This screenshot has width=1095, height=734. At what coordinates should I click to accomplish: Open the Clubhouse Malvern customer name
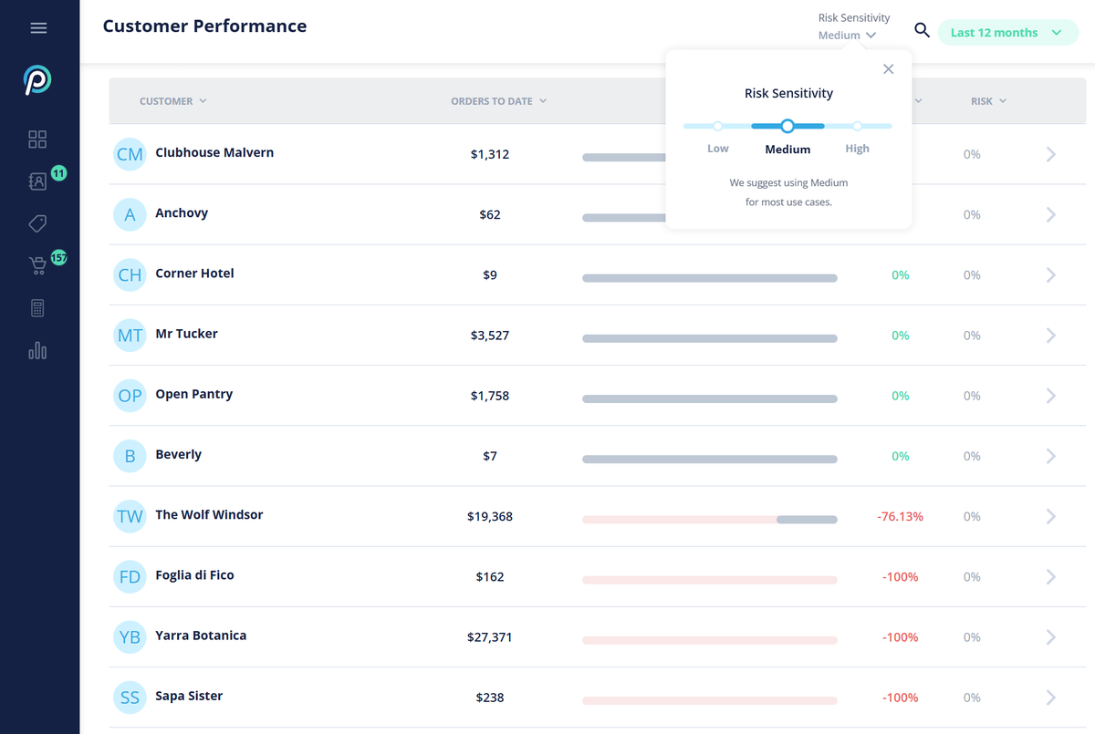click(x=214, y=152)
